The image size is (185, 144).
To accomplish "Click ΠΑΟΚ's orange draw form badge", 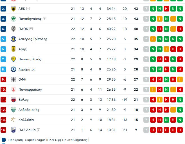I will pos(173,29).
